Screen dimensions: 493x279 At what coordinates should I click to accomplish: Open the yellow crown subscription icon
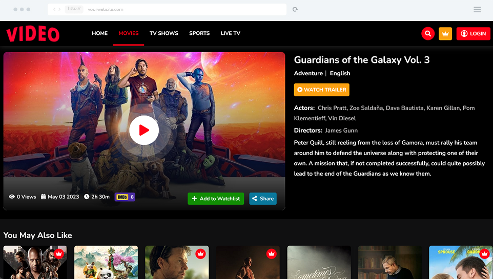[x=445, y=34]
